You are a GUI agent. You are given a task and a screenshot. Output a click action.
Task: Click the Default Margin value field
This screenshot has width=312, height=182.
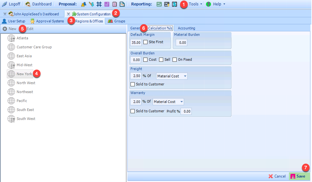coord(136,43)
